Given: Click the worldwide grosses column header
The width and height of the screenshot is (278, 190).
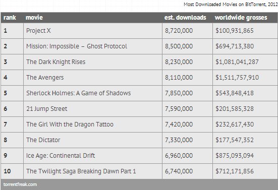Looking at the screenshot, I should coord(241,18).
